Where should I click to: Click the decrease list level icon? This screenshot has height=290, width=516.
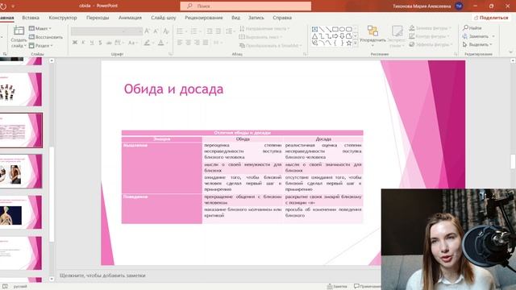(210, 31)
